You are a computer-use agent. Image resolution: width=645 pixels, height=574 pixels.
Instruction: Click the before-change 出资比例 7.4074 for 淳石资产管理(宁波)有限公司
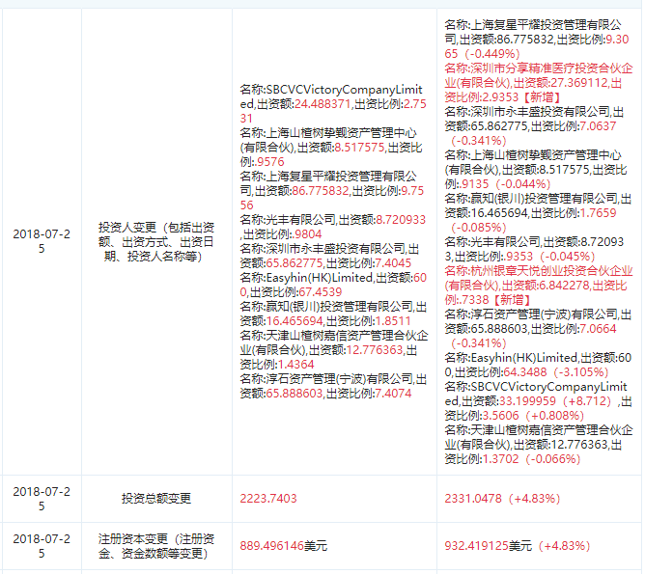[392, 394]
